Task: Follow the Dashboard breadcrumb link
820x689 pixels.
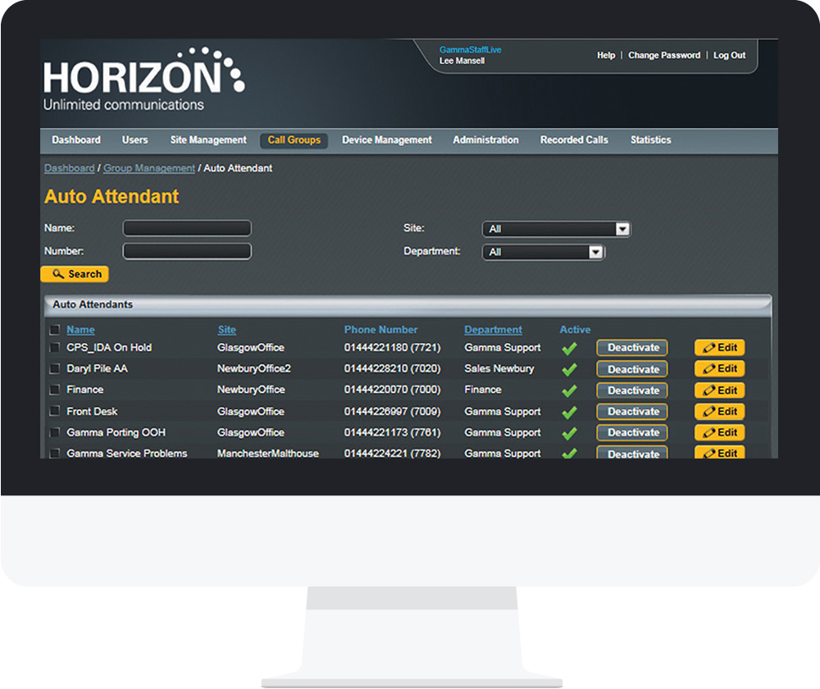Action: [70, 168]
